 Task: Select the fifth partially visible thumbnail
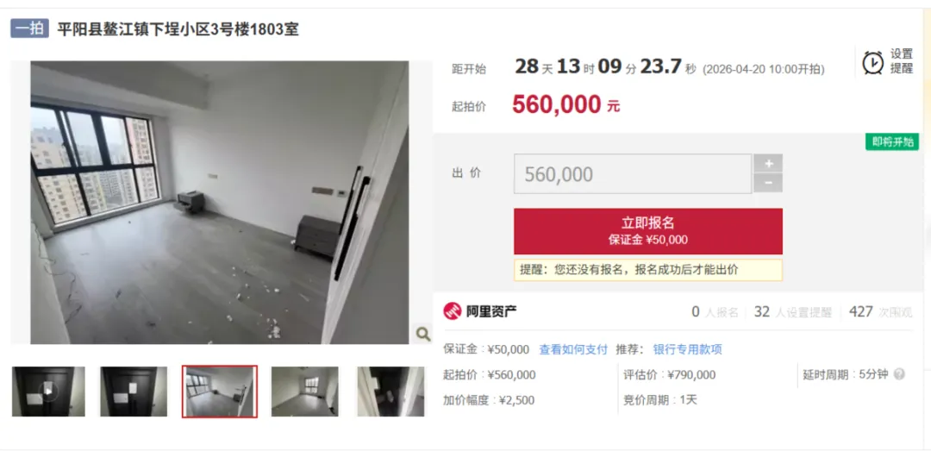click(x=391, y=391)
